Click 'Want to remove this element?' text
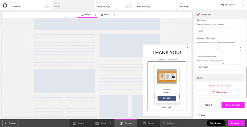 point(219,86)
